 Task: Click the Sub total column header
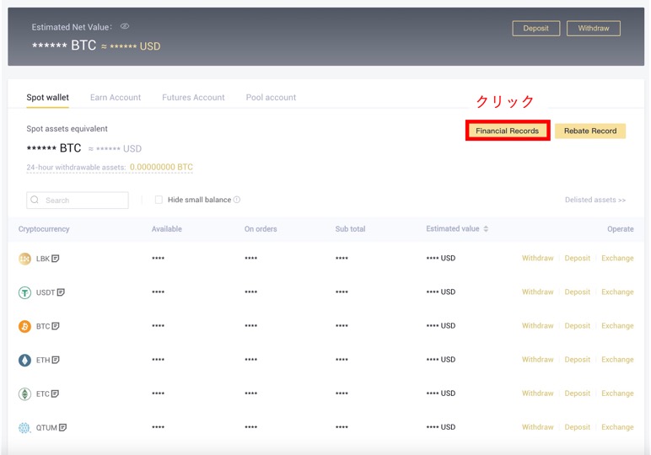tap(350, 229)
